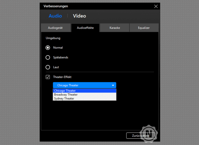Image resolution: width=199 pixels, height=145 pixels.
Task: Switch to the Audio section
Action: 55,16
